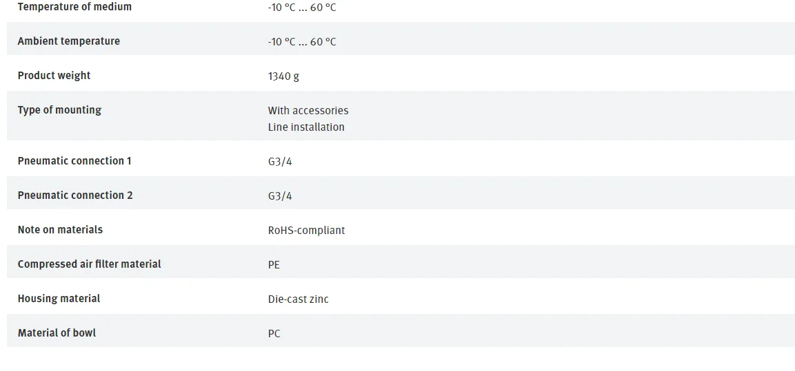
Task: Click the Type of mounting label
Action: click(x=59, y=110)
